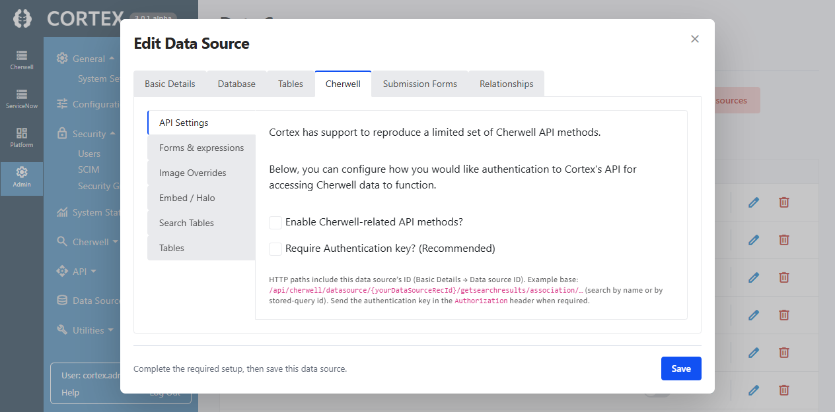Switch to the Basic Details tab
835x412 pixels.
pos(170,84)
